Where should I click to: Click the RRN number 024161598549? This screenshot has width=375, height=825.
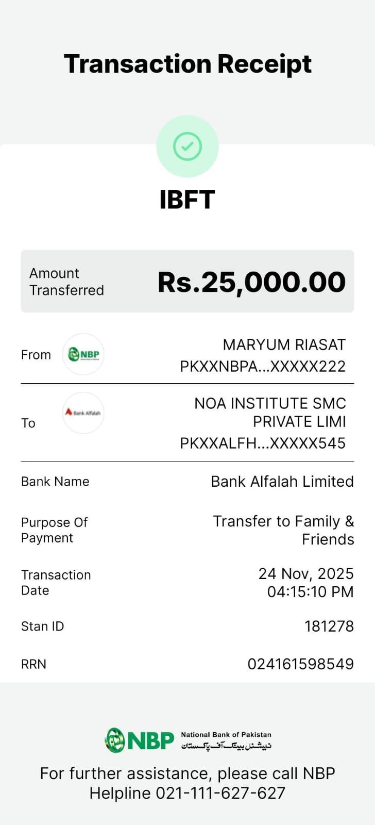300,664
